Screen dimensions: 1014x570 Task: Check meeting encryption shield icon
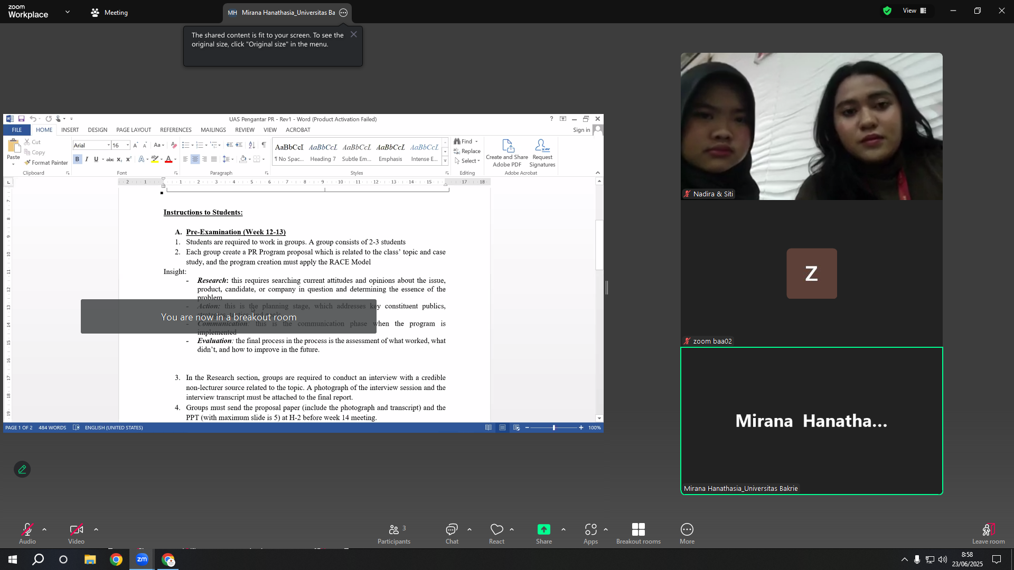(x=887, y=11)
